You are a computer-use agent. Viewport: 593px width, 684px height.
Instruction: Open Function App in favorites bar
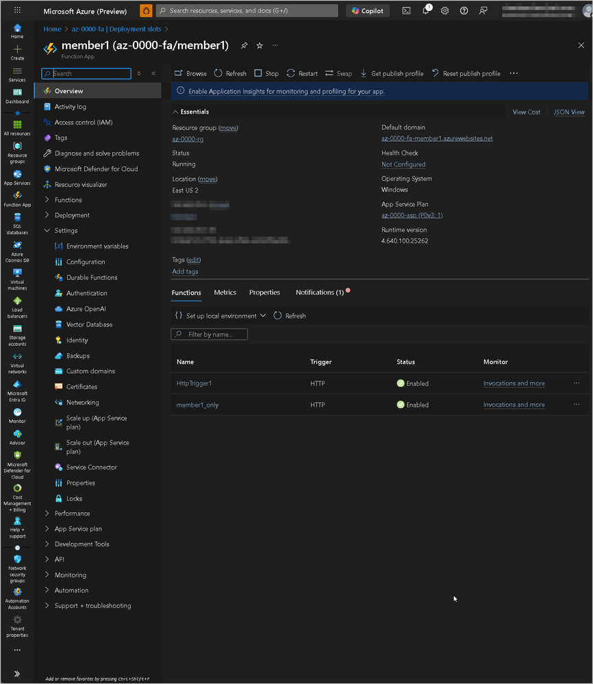pyautogui.click(x=17, y=199)
